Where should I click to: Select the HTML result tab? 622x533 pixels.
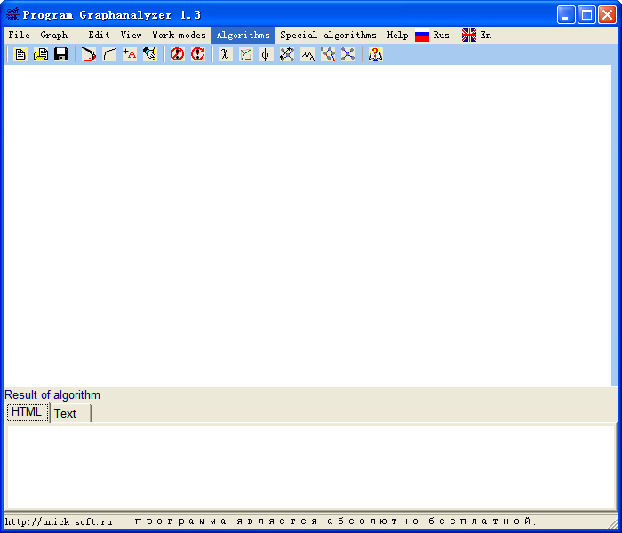click(x=28, y=412)
